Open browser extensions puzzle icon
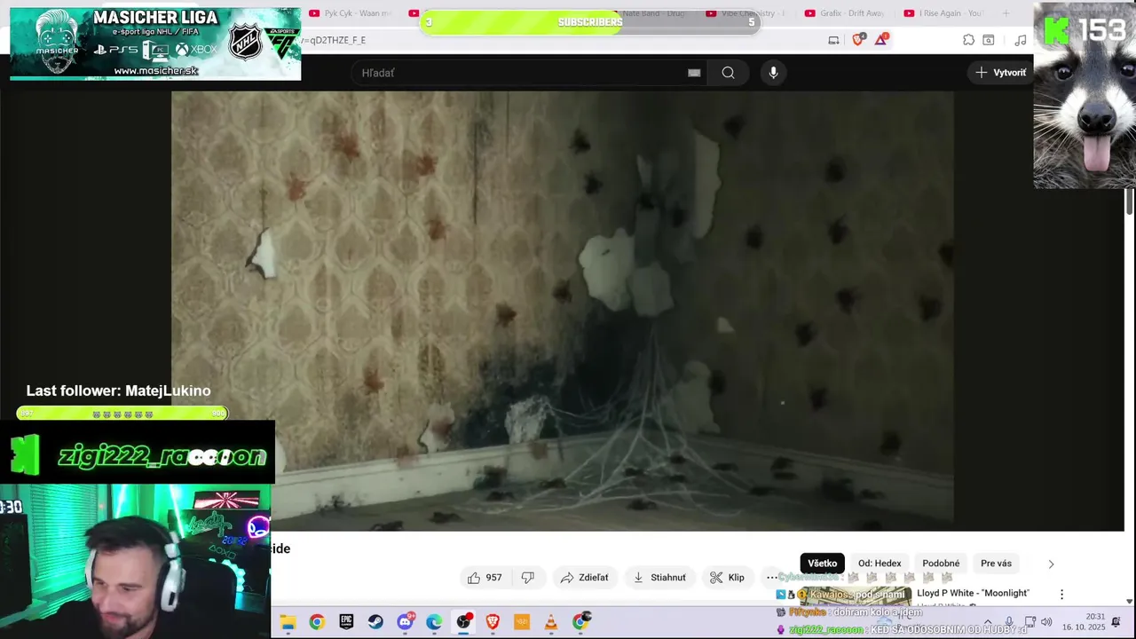1136x639 pixels. (968, 40)
